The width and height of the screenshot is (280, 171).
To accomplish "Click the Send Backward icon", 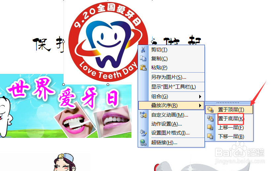I will point(210,136).
